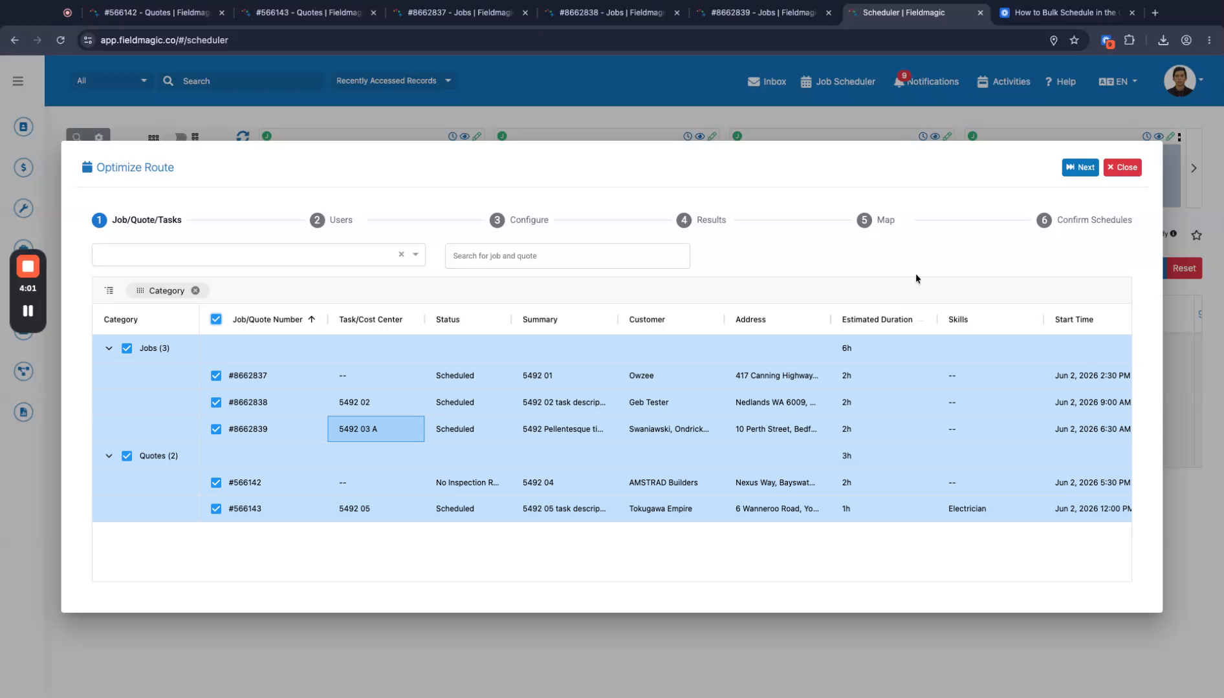Open a new browser tab
Screen dimensions: 1224x698
[x=1155, y=12]
